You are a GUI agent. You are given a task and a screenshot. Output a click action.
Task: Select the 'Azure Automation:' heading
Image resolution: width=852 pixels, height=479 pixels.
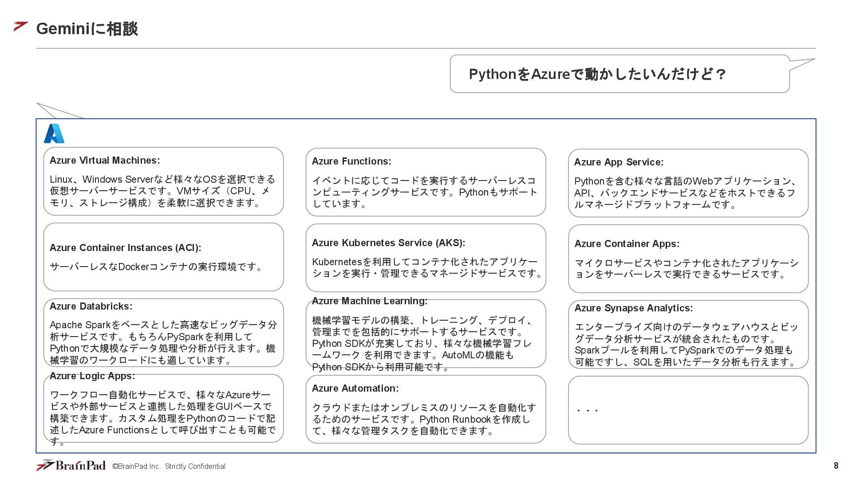tap(355, 389)
